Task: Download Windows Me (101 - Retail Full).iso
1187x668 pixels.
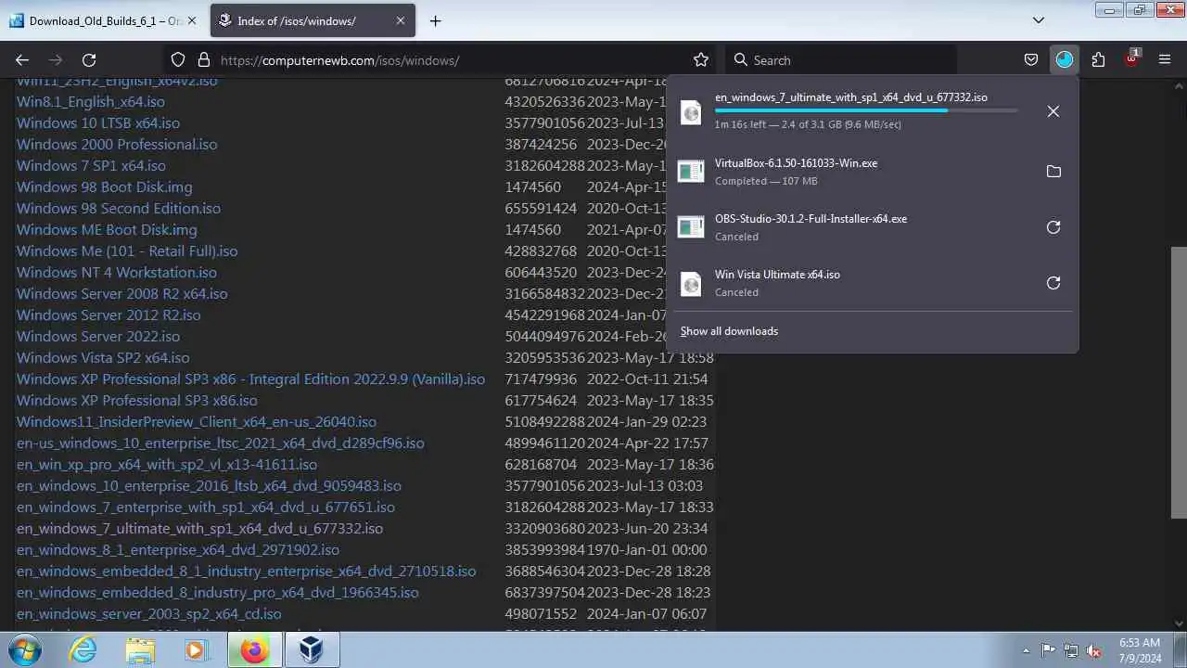Action: point(127,251)
